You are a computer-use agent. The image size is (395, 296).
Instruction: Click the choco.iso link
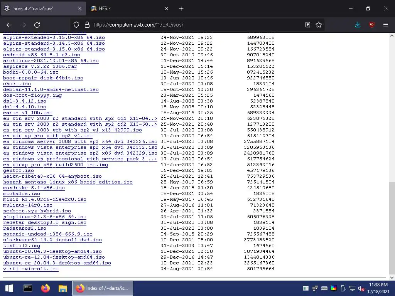(17, 84)
